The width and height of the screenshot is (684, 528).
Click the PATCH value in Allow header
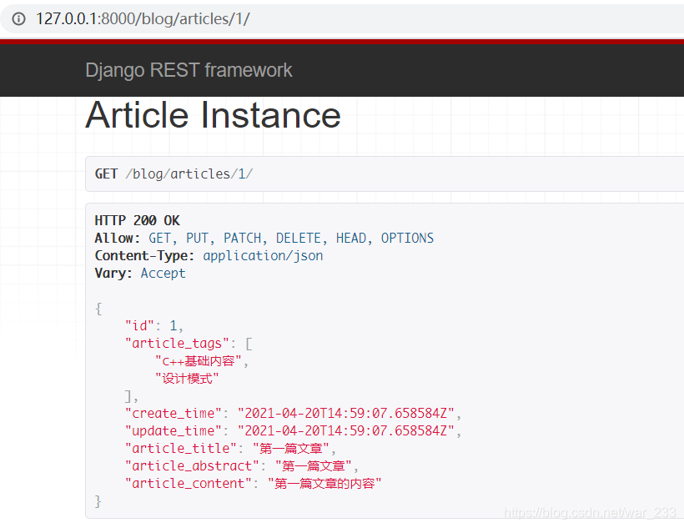click(x=244, y=239)
